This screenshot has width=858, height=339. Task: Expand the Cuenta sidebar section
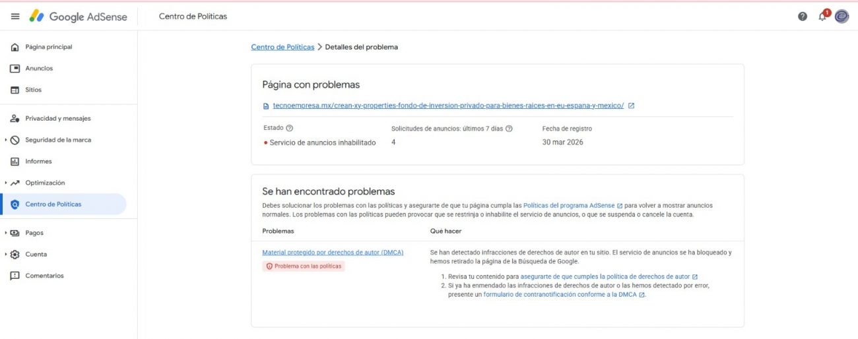click(6, 255)
